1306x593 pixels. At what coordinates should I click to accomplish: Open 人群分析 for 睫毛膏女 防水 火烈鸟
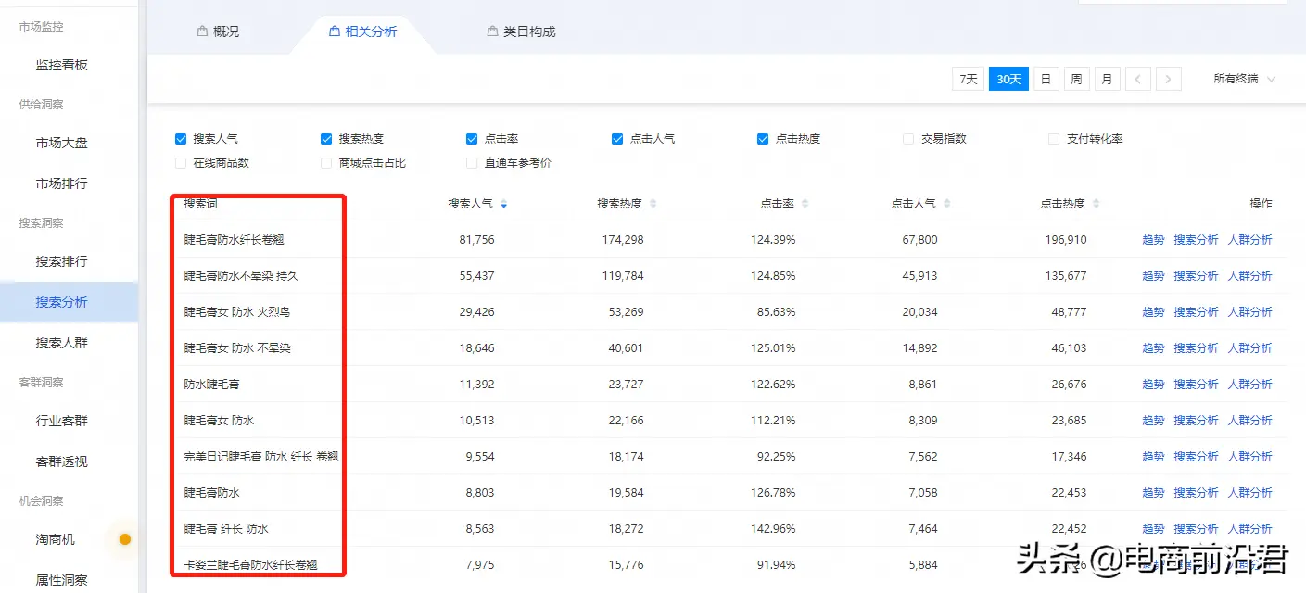coord(1249,312)
